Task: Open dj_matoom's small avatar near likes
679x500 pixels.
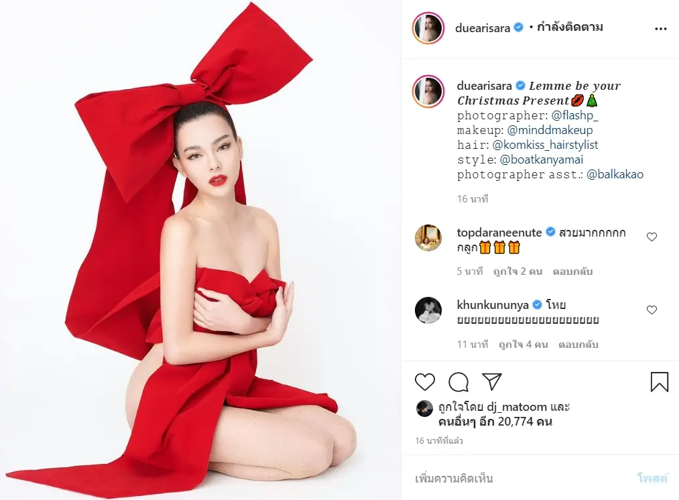Action: [424, 408]
